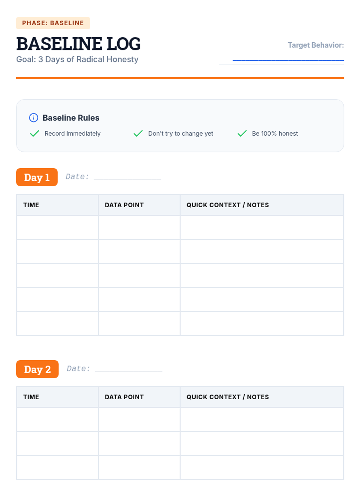The width and height of the screenshot is (360, 480).
Task: Click first TIME cell in Day 1 table
Action: (x=58, y=228)
